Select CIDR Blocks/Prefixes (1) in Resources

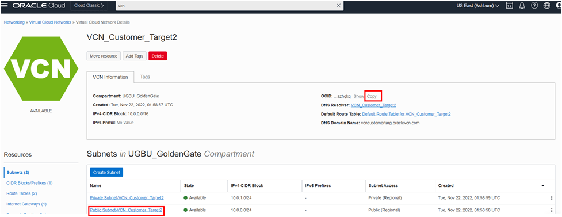click(29, 183)
